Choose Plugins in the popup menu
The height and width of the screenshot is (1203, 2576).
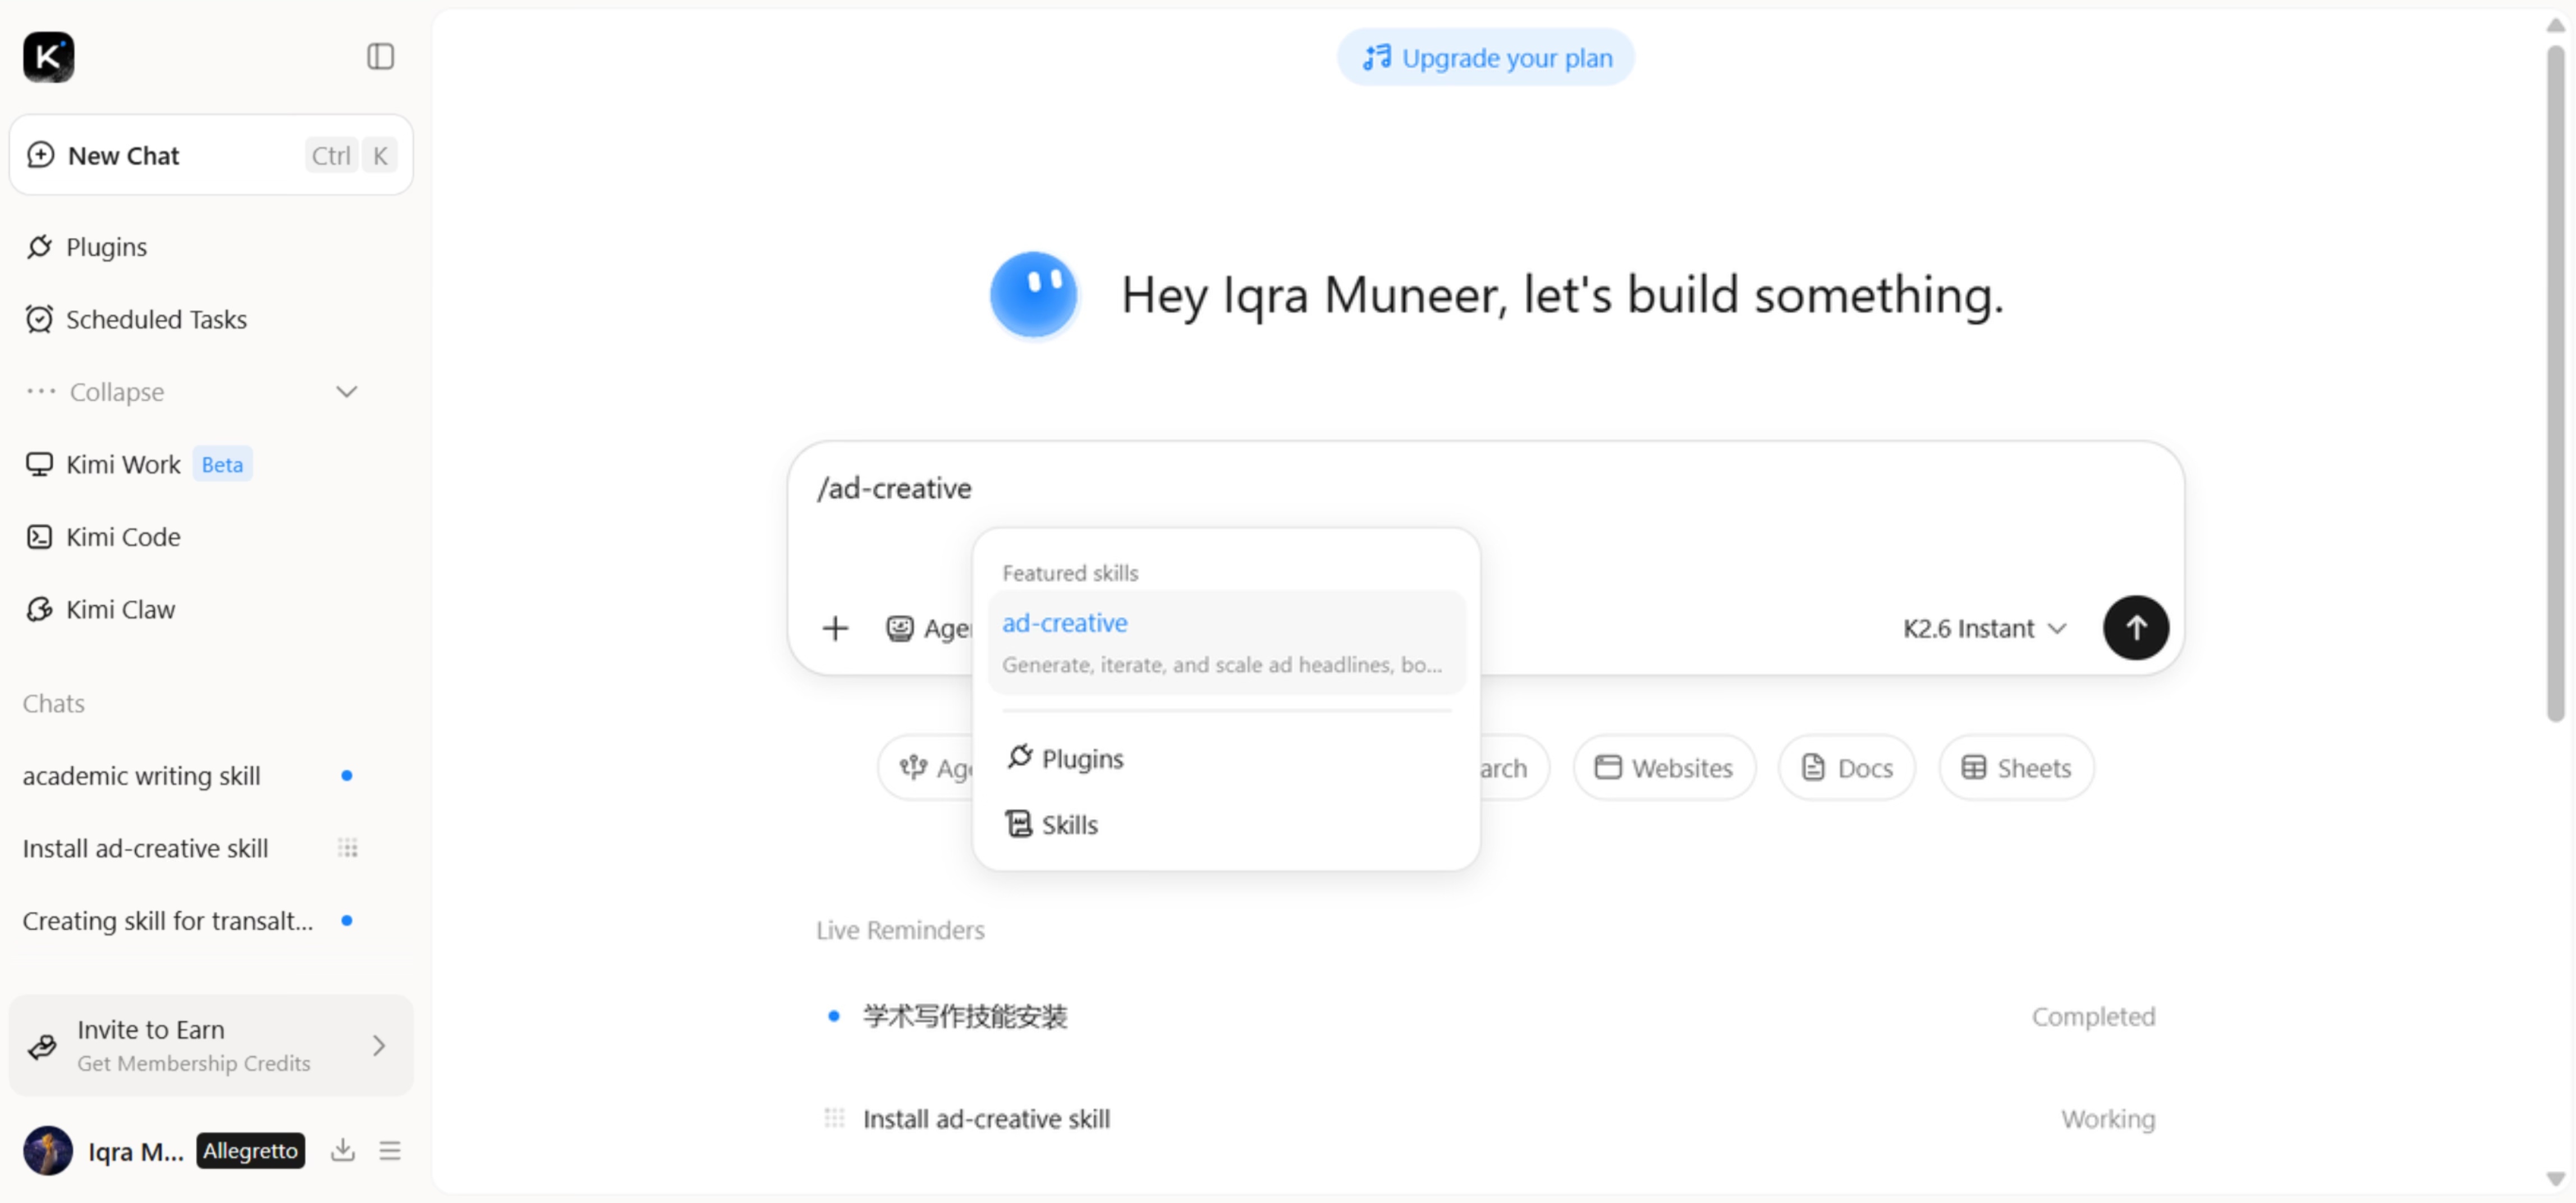[x=1226, y=758]
